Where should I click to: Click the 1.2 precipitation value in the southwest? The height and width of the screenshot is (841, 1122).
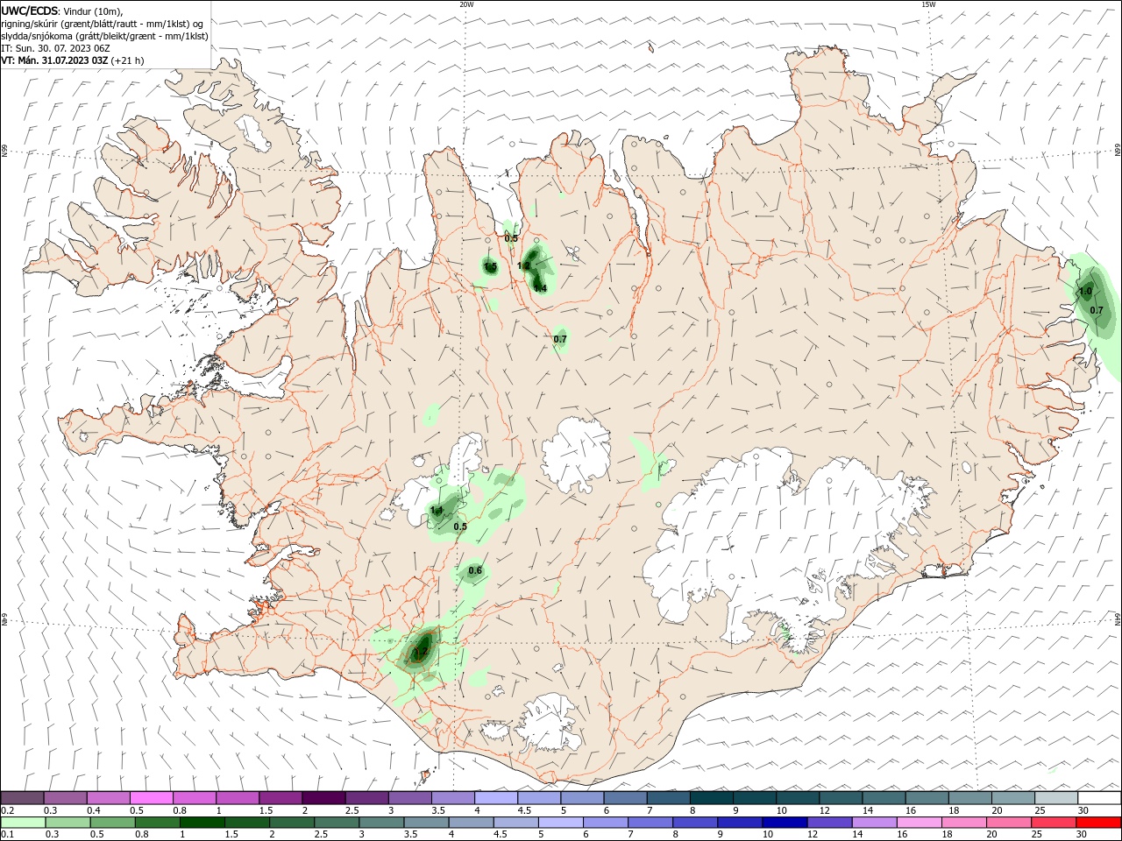click(421, 652)
